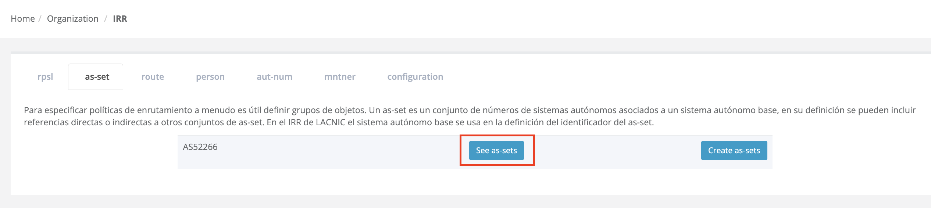Click the first slash separator after Home
The width and height of the screenshot is (931, 208).
40,19
